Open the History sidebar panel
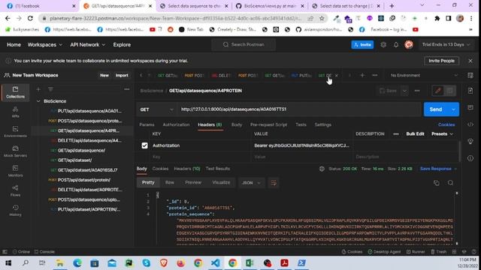Viewport: 481px width, 270px height. pyautogui.click(x=15, y=210)
